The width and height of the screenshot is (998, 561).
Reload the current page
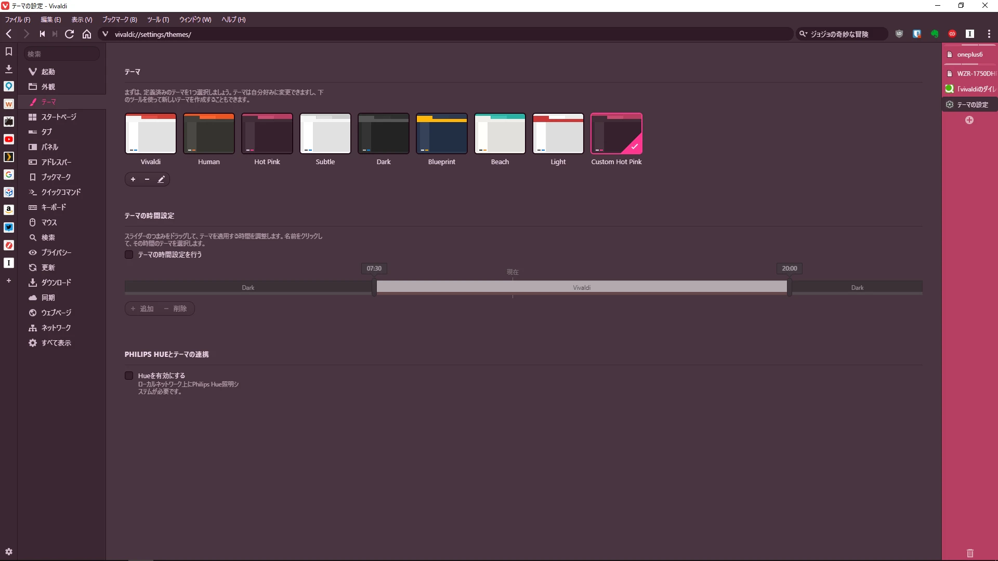[69, 34]
